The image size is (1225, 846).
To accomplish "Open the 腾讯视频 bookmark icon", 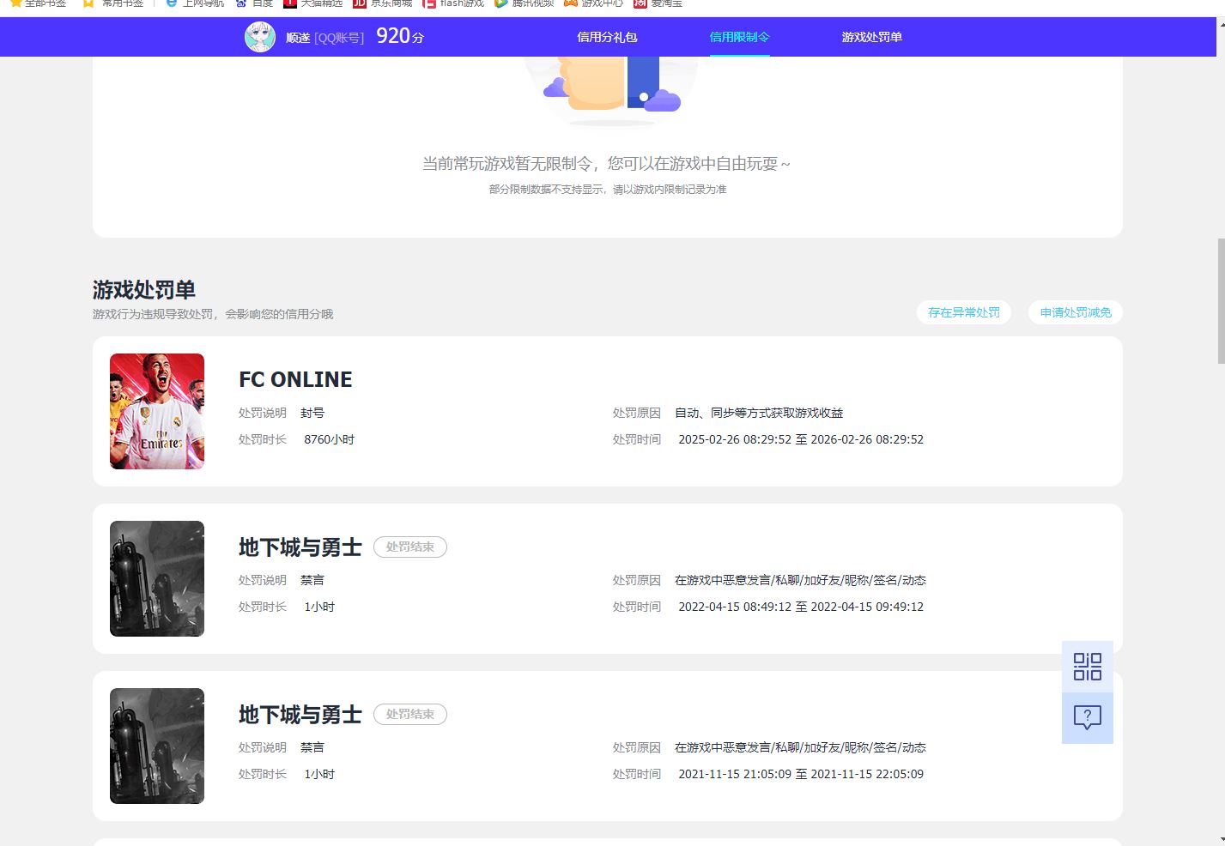I will coord(501,3).
